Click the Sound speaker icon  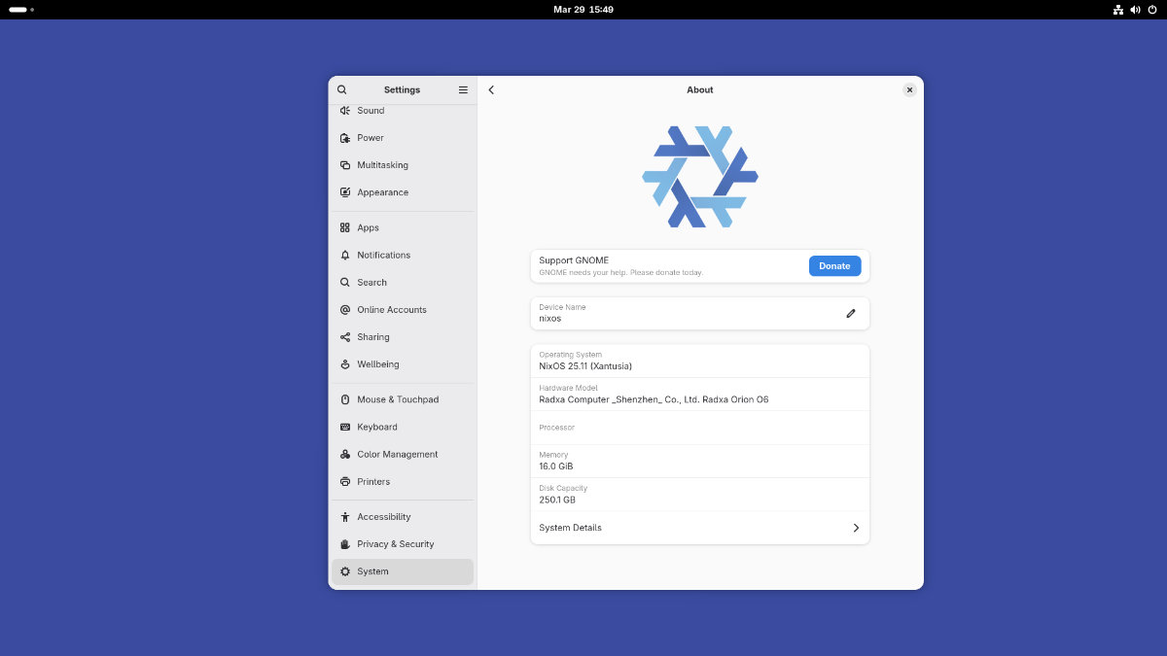[x=345, y=111]
